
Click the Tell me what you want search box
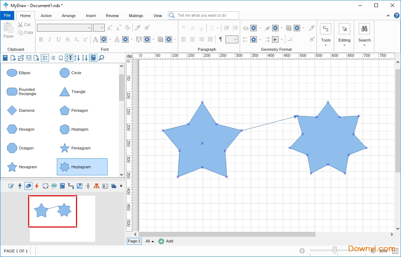coord(204,15)
